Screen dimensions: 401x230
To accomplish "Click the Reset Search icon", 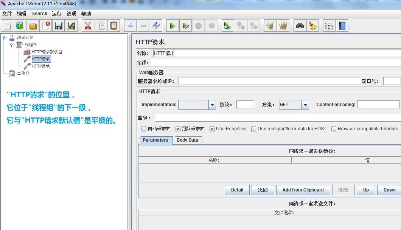I will (x=312, y=26).
